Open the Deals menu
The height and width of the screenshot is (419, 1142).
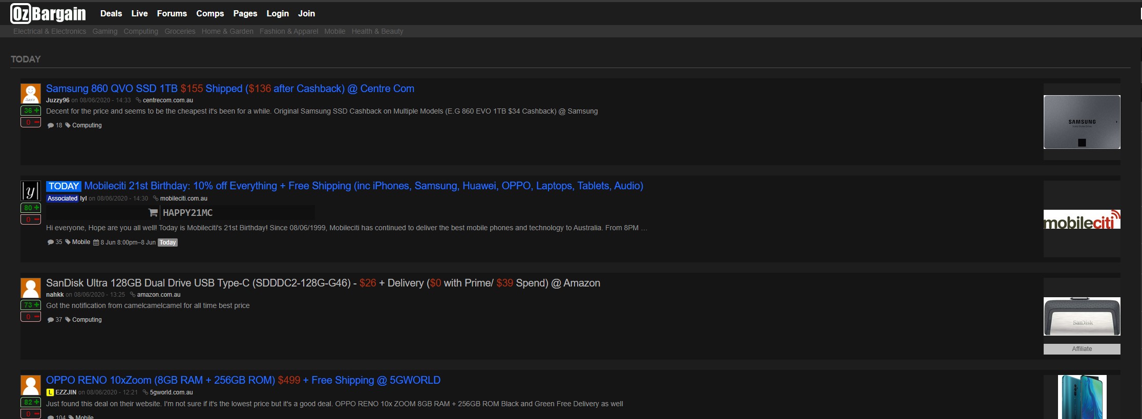coord(111,13)
